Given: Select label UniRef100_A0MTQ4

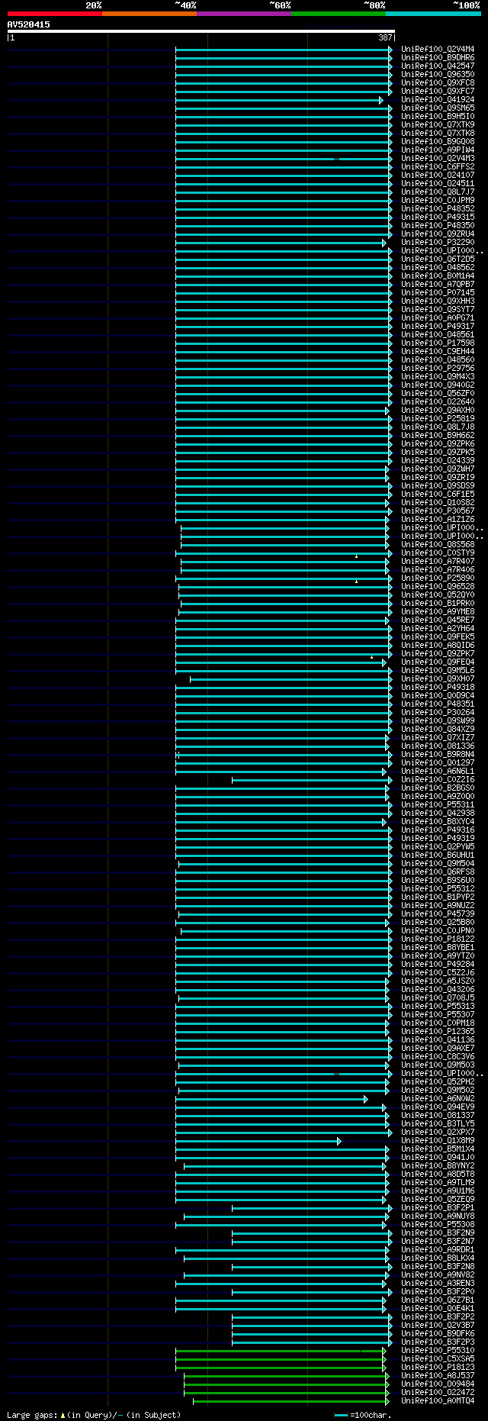Looking at the screenshot, I should [438, 1400].
